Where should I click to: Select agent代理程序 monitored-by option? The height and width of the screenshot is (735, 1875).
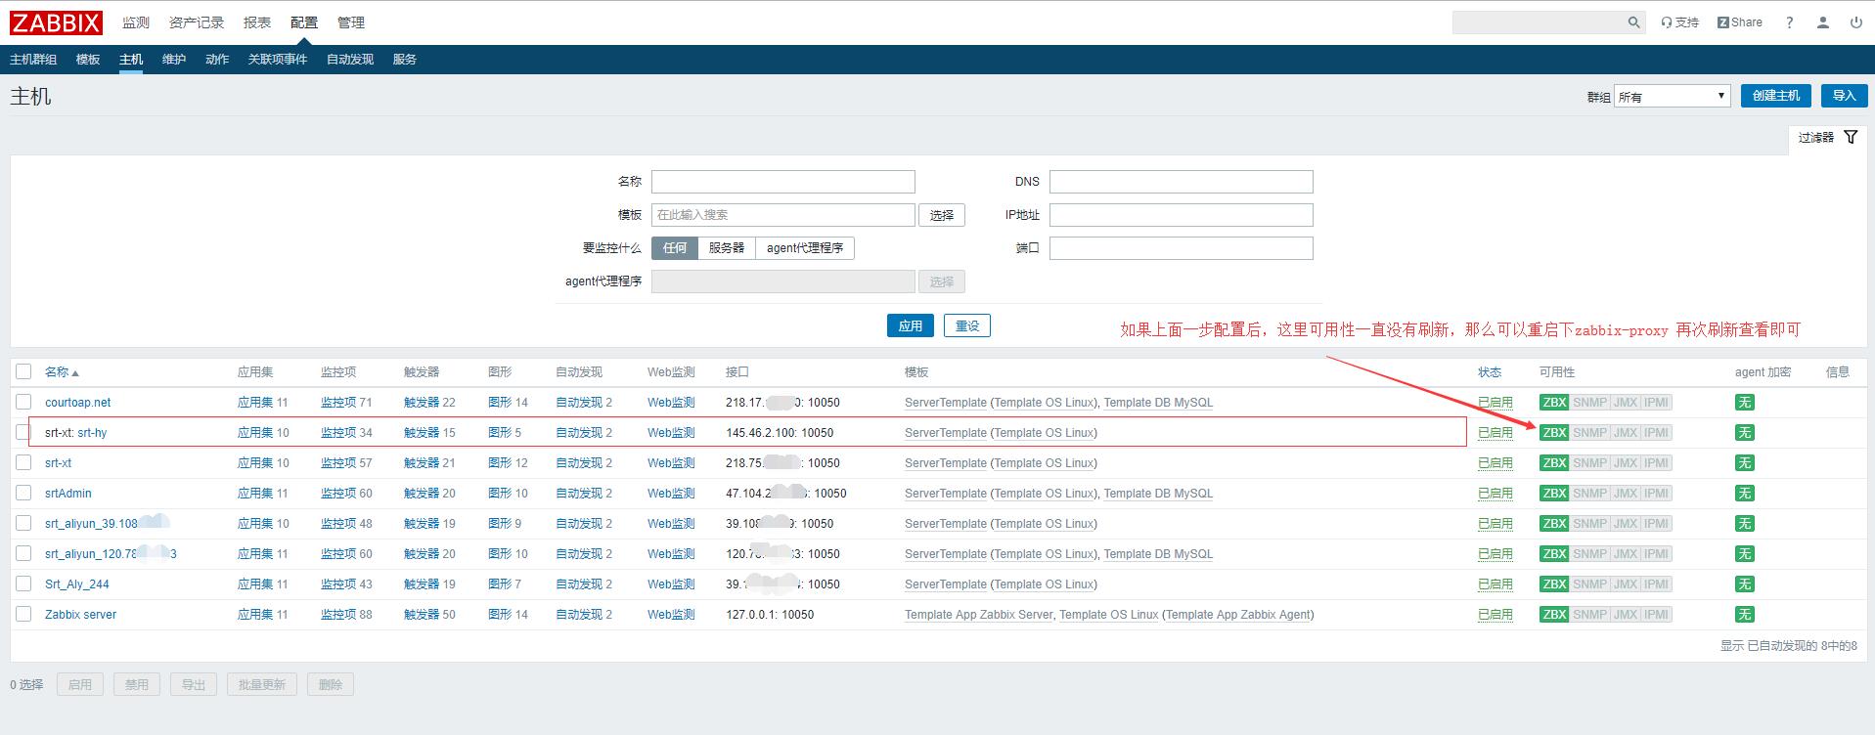[805, 248]
